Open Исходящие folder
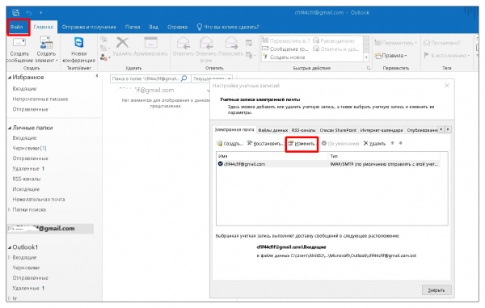 [x=26, y=189]
